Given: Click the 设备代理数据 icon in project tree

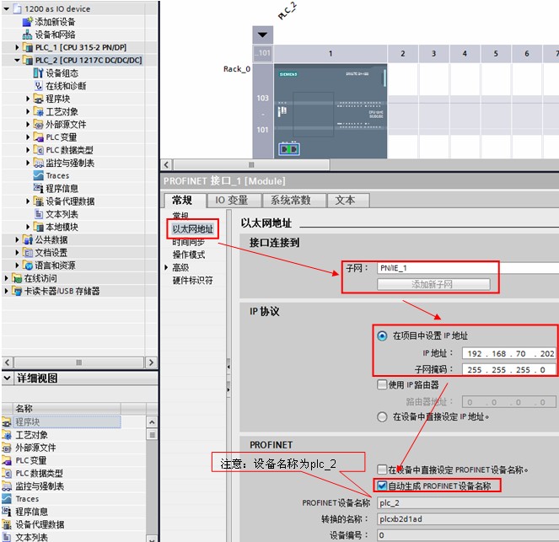Looking at the screenshot, I should point(38,201).
